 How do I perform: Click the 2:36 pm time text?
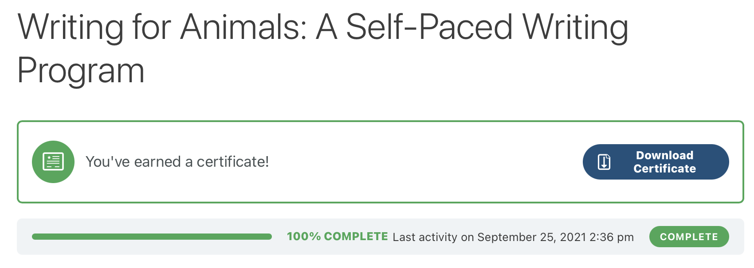click(x=612, y=237)
